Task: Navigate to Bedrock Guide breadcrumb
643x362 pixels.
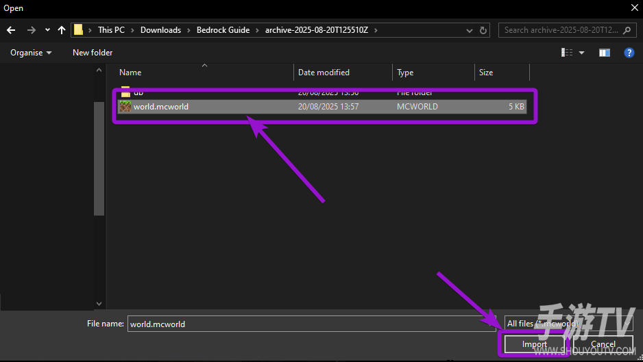Action: coord(223,30)
